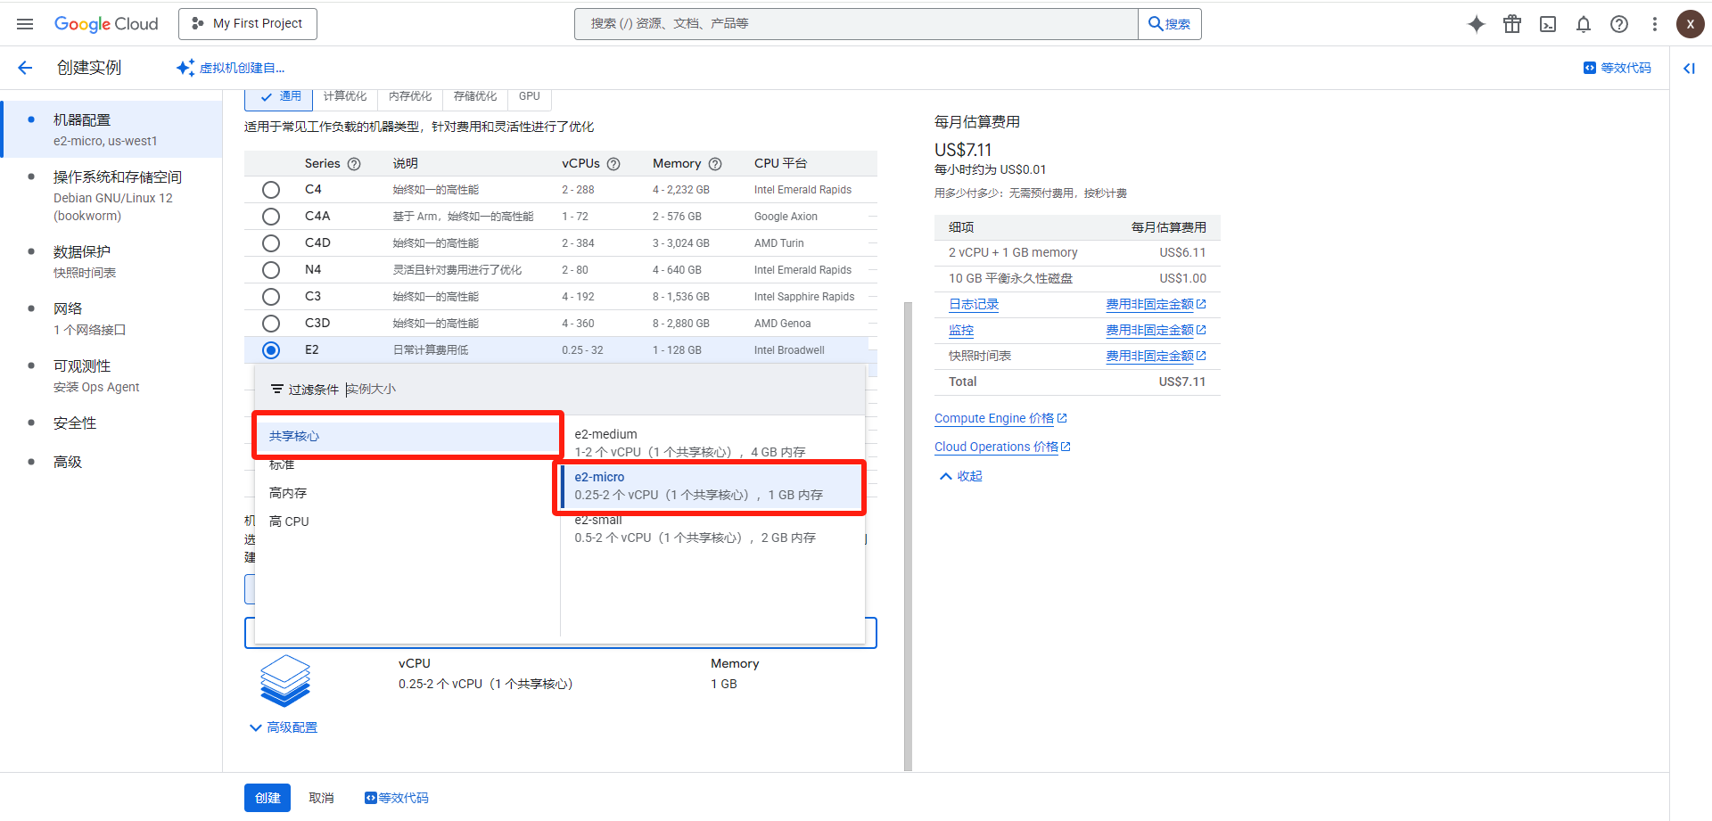Click the instance size filter field

tap(602, 390)
